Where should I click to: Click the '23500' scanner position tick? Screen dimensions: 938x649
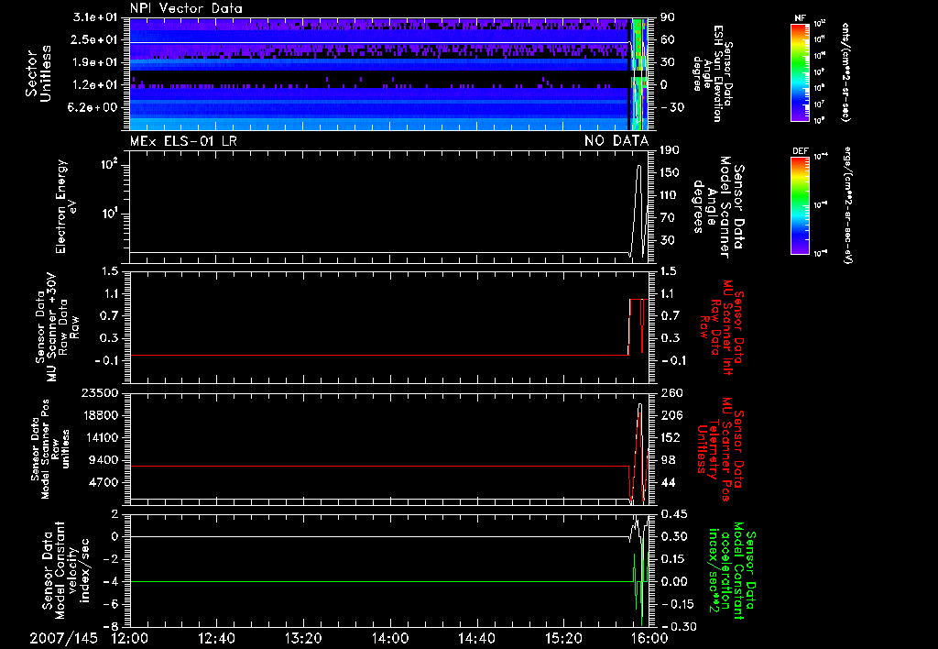(x=100, y=392)
